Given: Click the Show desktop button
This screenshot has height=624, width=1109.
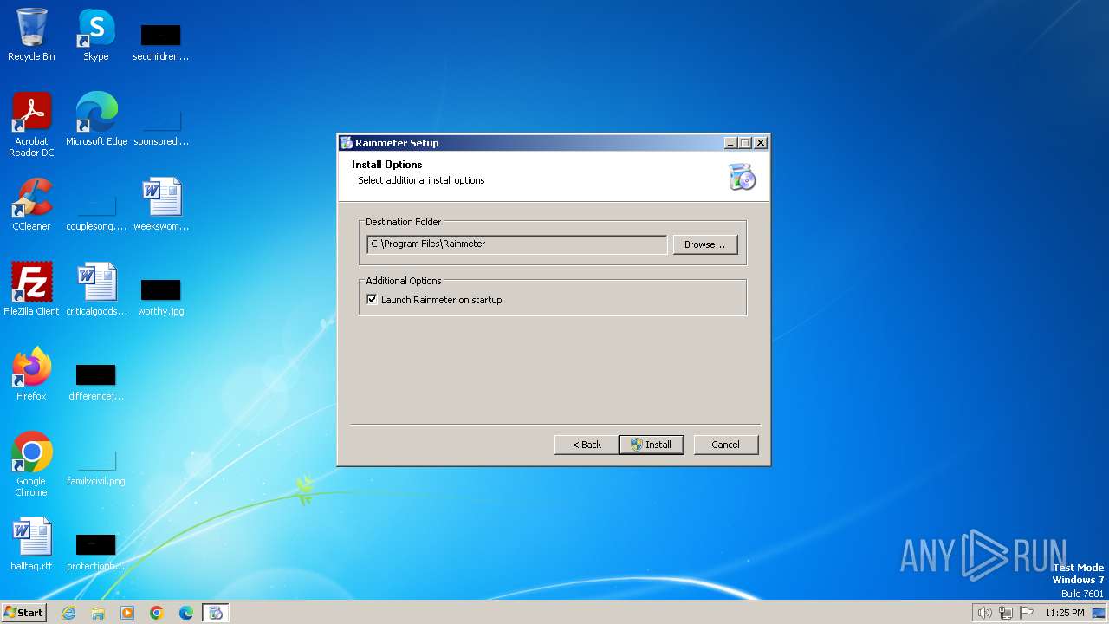Looking at the screenshot, I should (x=1099, y=613).
